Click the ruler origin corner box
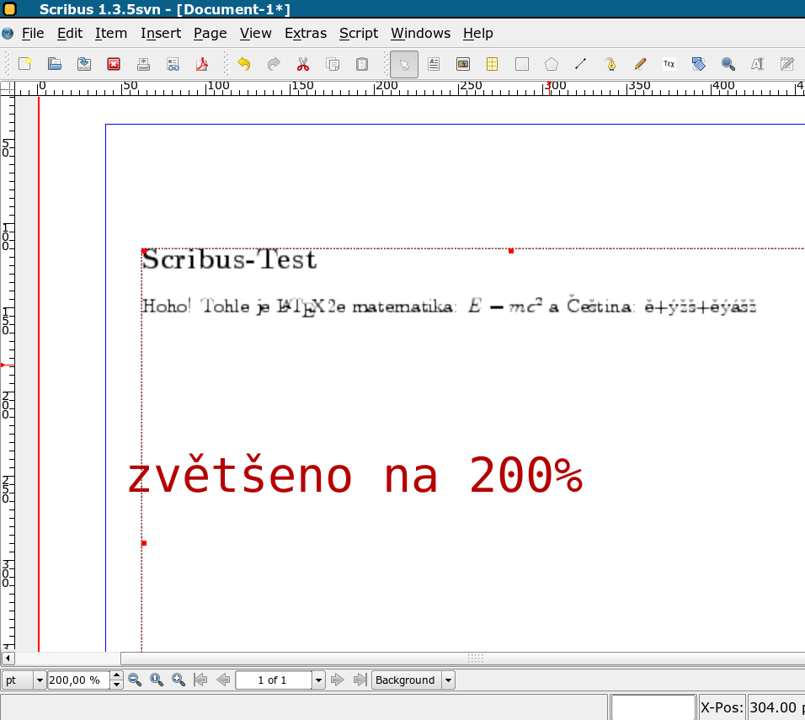 8,89
